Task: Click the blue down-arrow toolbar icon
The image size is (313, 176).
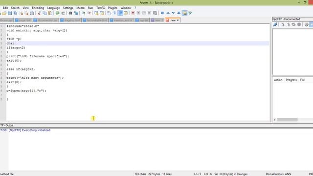Action: pyautogui.click(x=173, y=13)
